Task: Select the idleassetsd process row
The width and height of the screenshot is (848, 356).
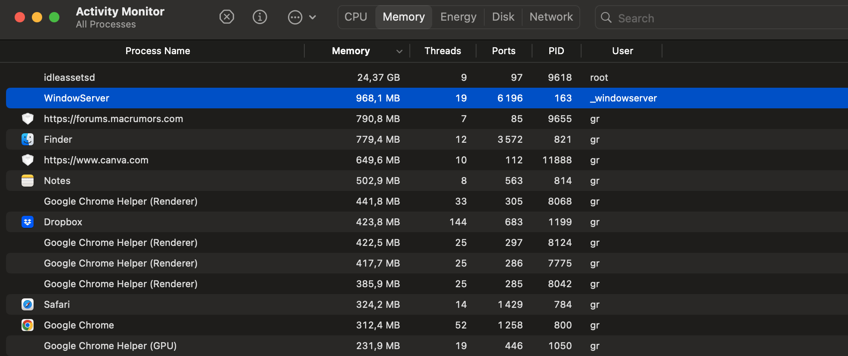Action: point(427,77)
